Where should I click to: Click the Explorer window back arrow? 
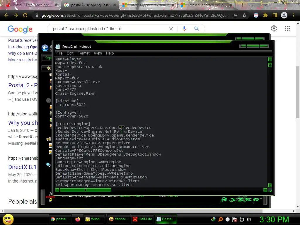pos(45,48)
